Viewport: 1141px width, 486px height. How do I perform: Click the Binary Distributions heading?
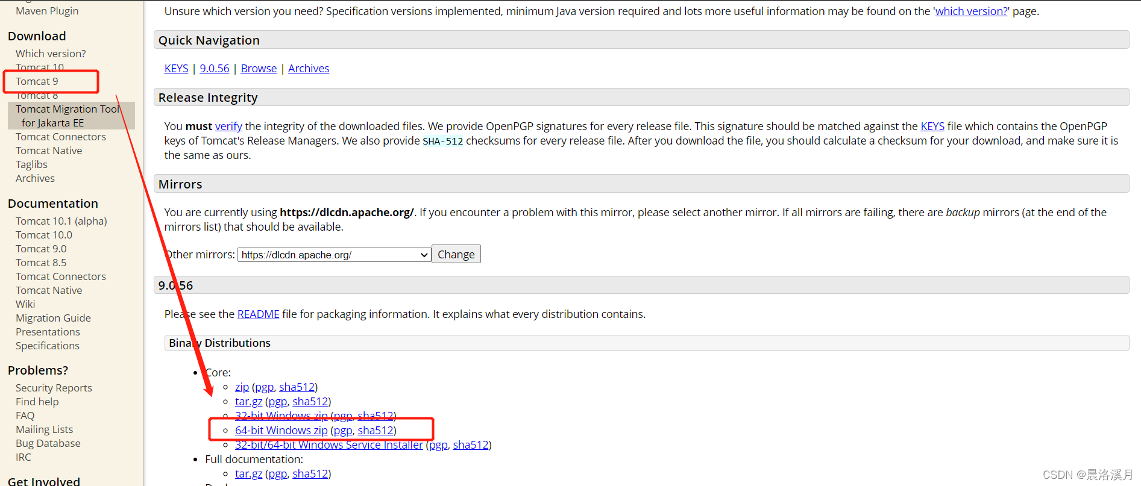coord(220,343)
